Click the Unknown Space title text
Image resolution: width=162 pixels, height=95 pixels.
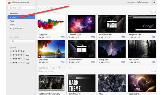75,35
